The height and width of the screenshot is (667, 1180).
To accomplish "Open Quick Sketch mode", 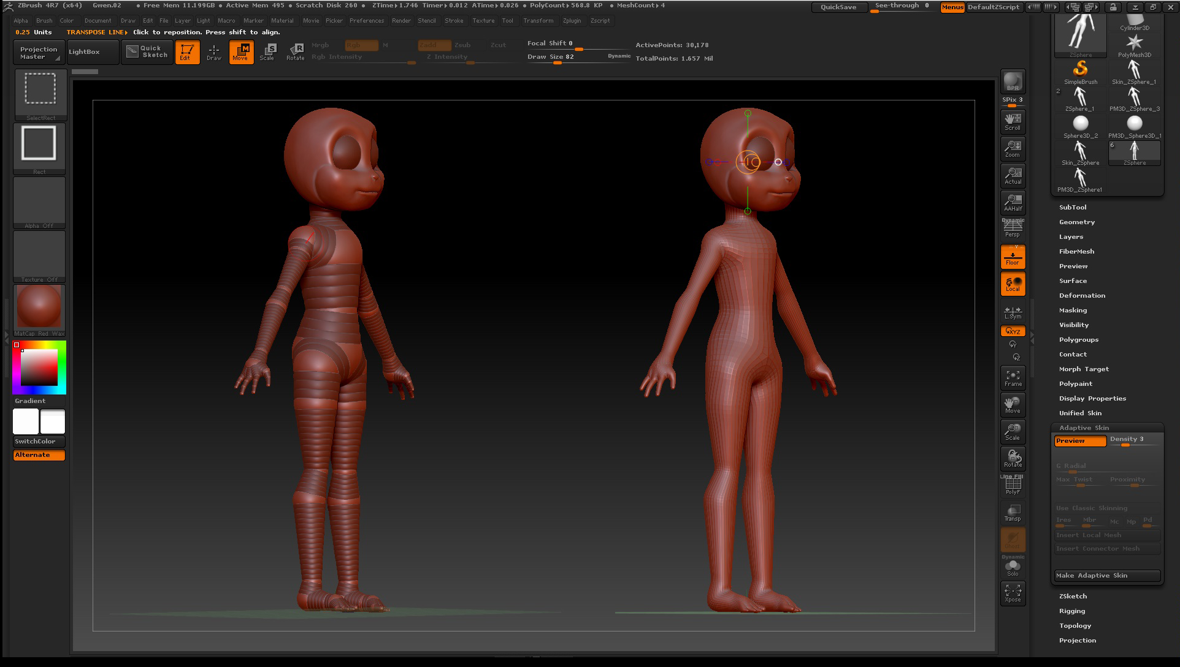I will point(147,51).
